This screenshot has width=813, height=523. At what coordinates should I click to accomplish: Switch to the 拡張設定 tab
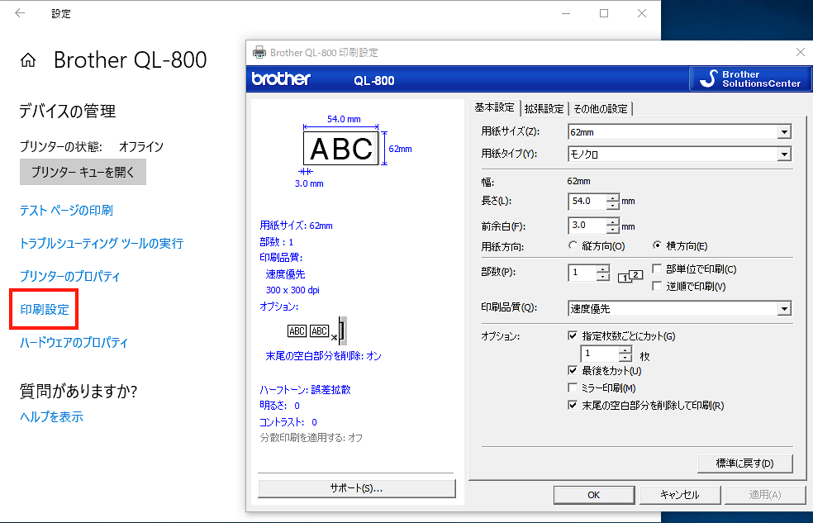[x=544, y=108]
